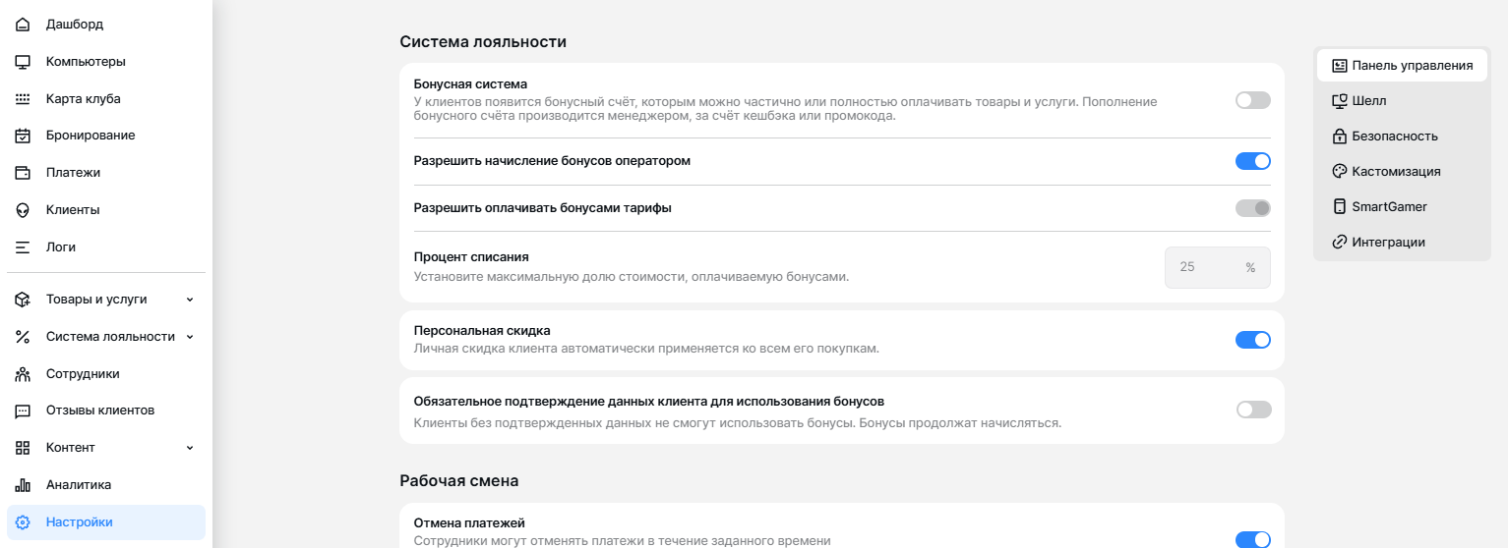Click the Безопасность lock icon
The height and width of the screenshot is (548, 1508).
[1339, 137]
